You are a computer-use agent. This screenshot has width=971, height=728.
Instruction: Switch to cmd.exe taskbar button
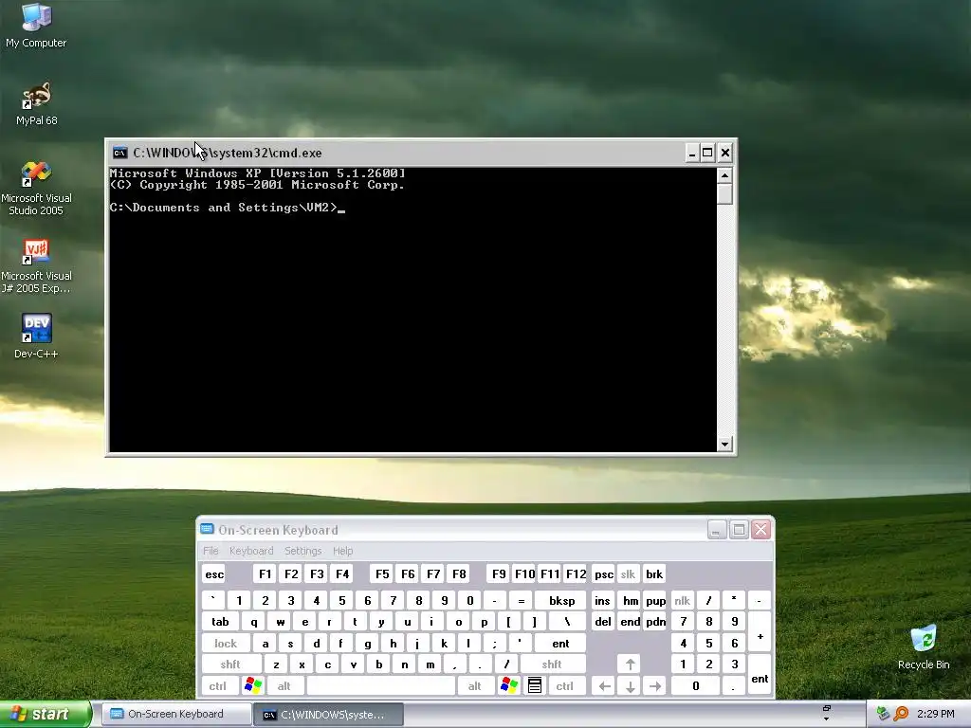328,715
